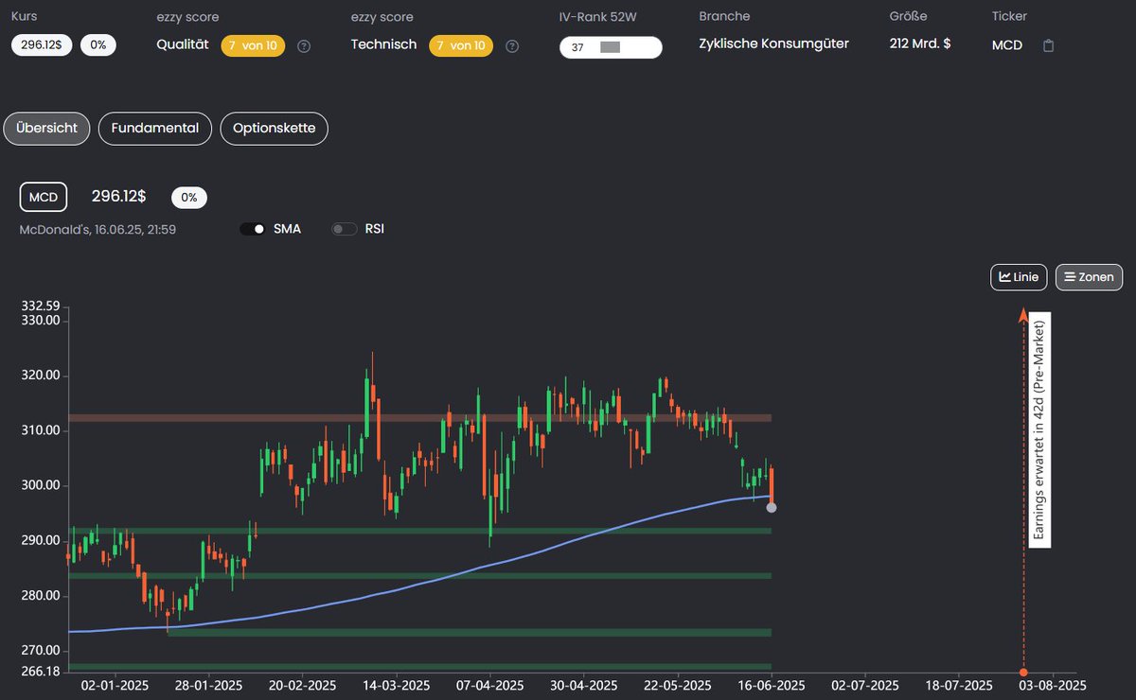Click the green support zone near 292

coord(419,531)
